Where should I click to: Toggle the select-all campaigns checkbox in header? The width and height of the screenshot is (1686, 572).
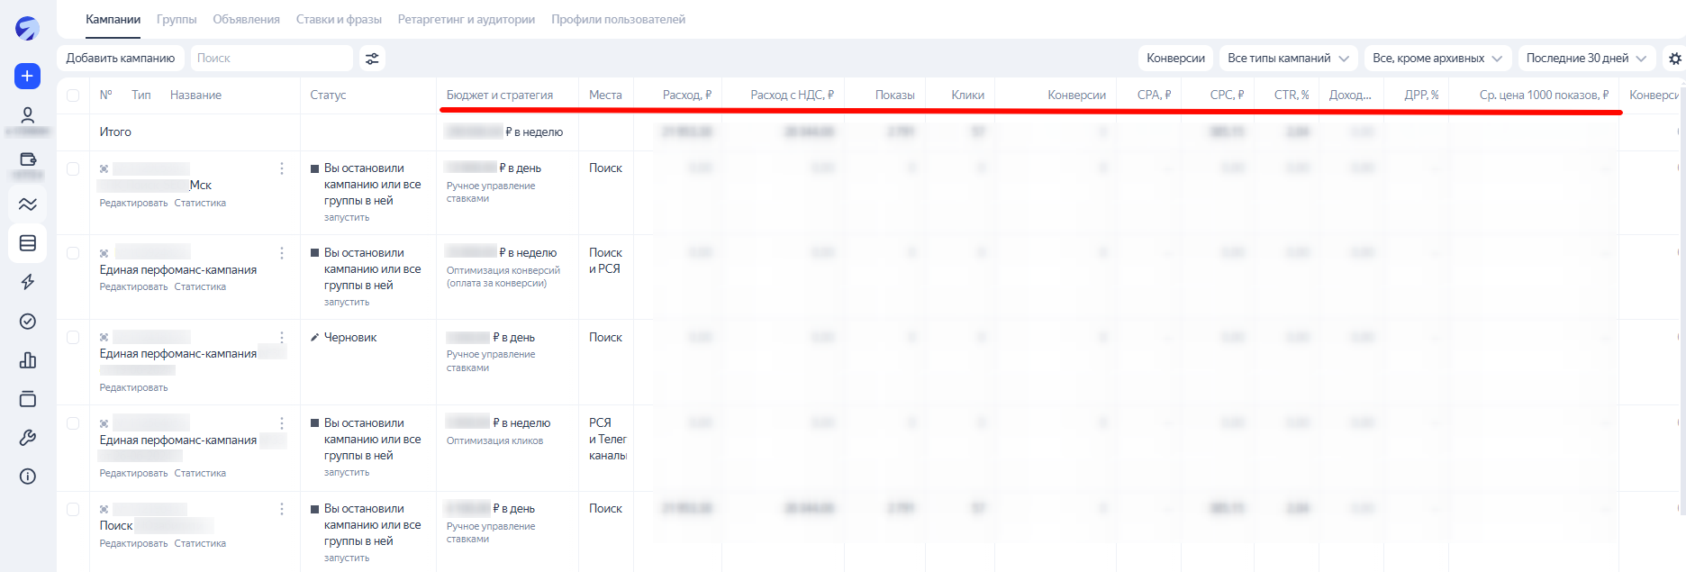[x=73, y=95]
